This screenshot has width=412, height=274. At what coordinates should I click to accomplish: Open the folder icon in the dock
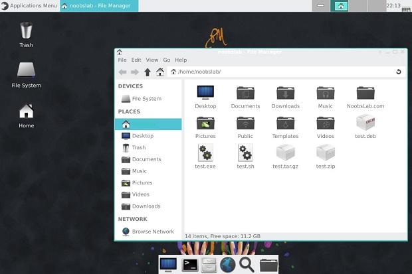click(x=268, y=265)
